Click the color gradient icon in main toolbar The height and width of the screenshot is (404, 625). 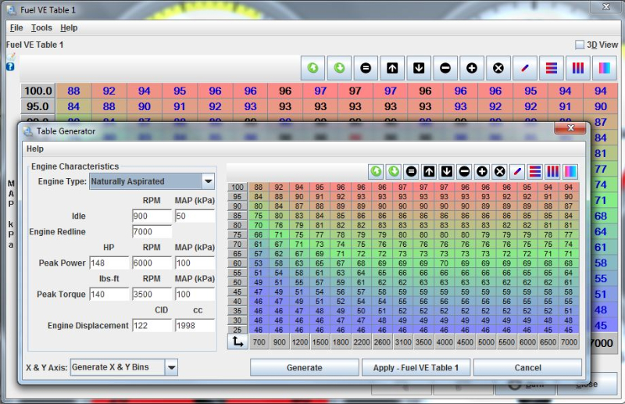[605, 68]
